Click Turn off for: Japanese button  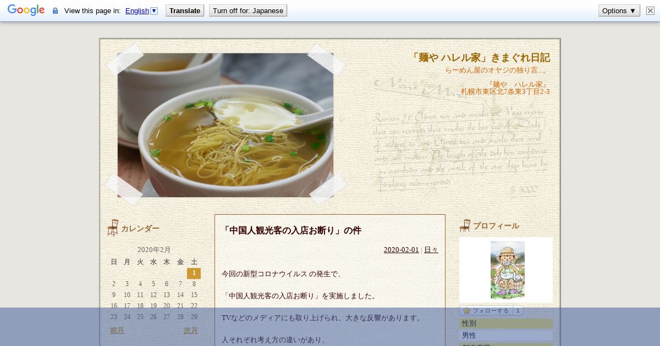click(x=248, y=10)
